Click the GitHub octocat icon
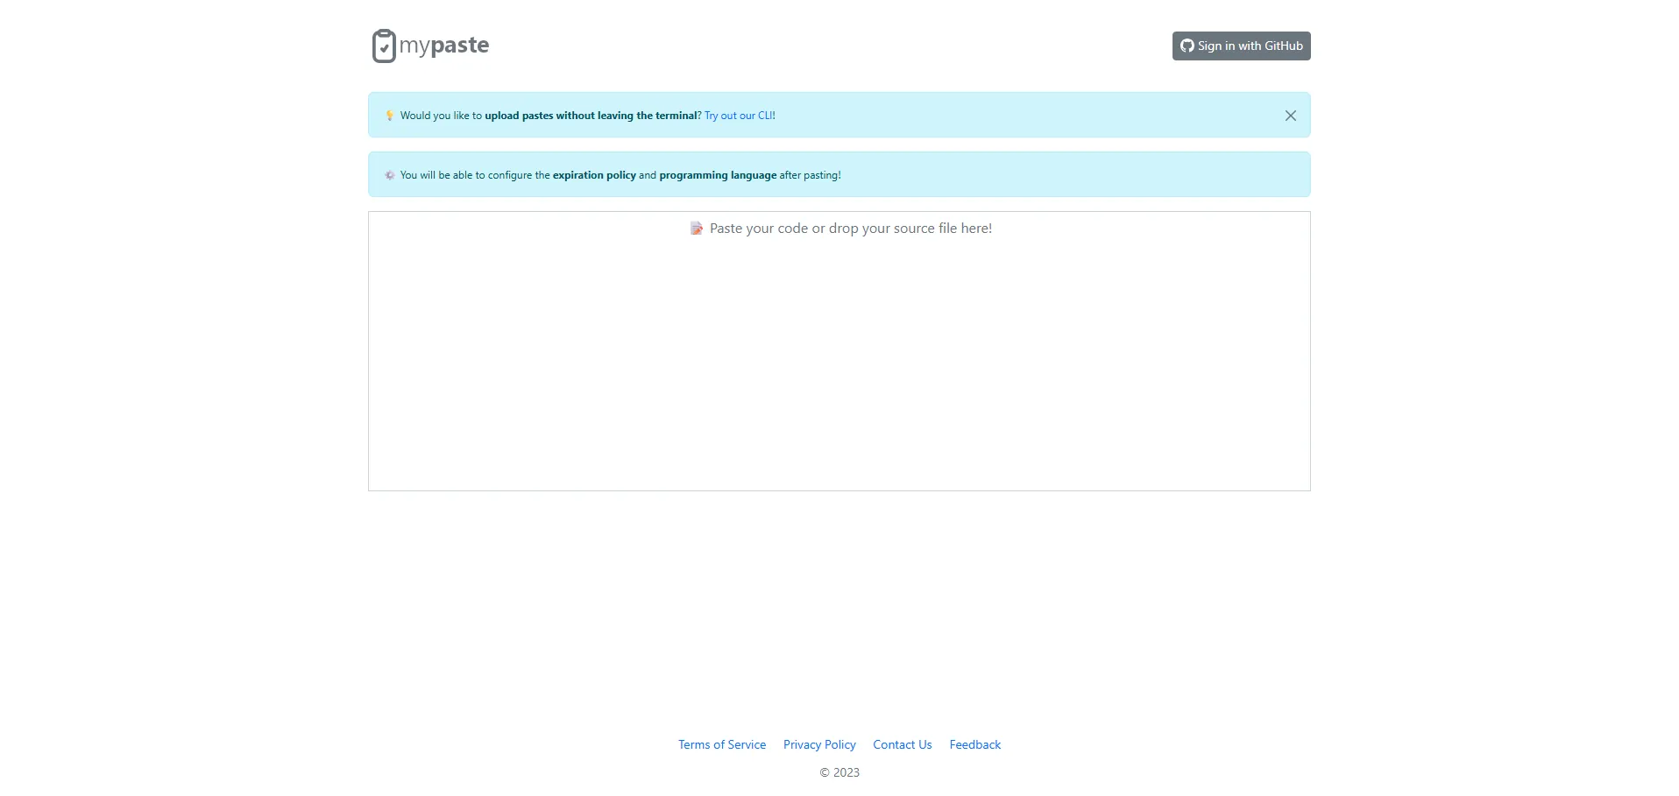 click(x=1187, y=46)
